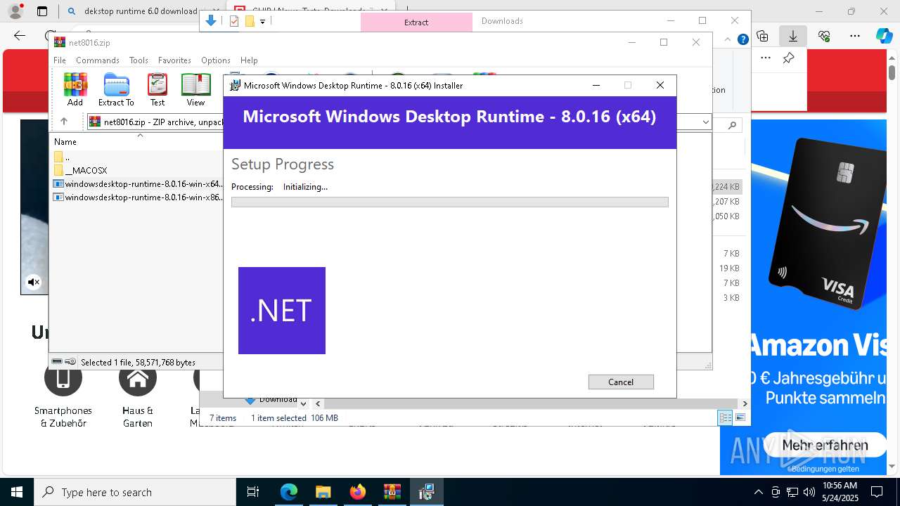Viewport: 900px width, 506px height.
Task: Click the new folder quick access icon
Action: (250, 21)
